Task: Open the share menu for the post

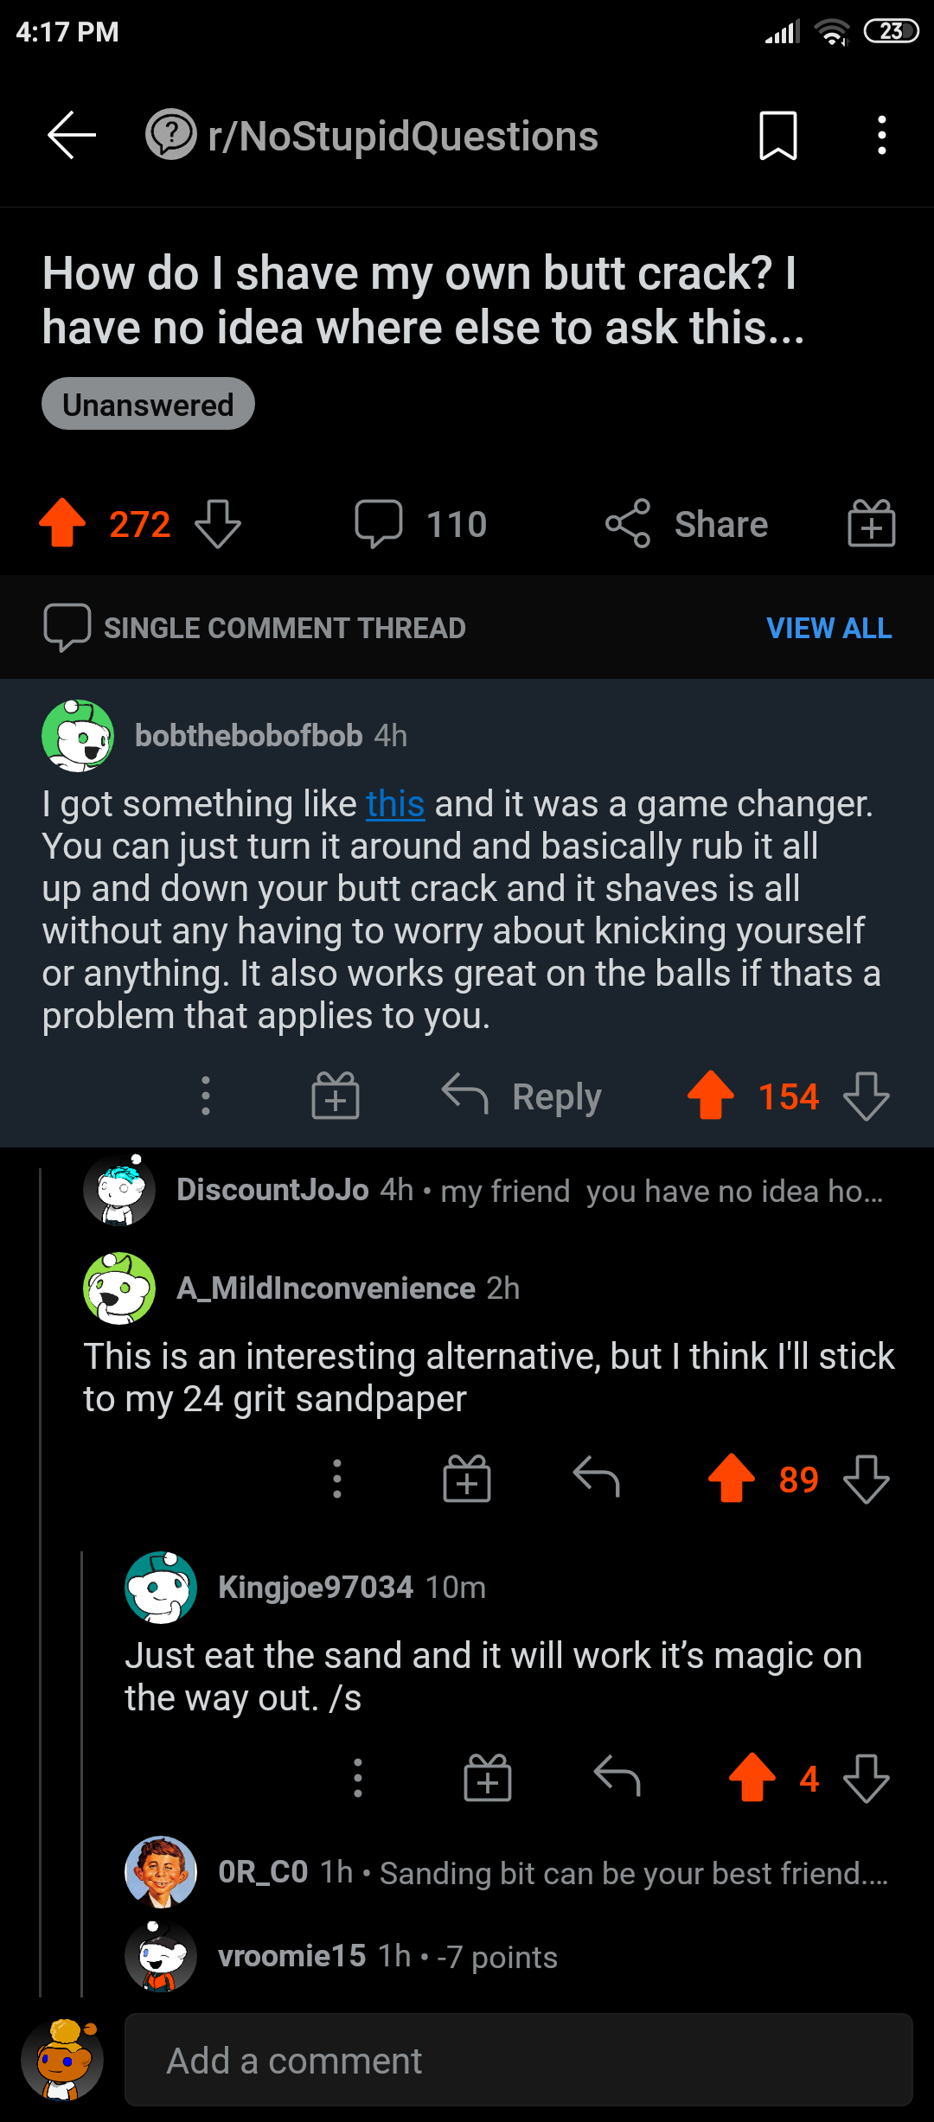Action: click(688, 523)
